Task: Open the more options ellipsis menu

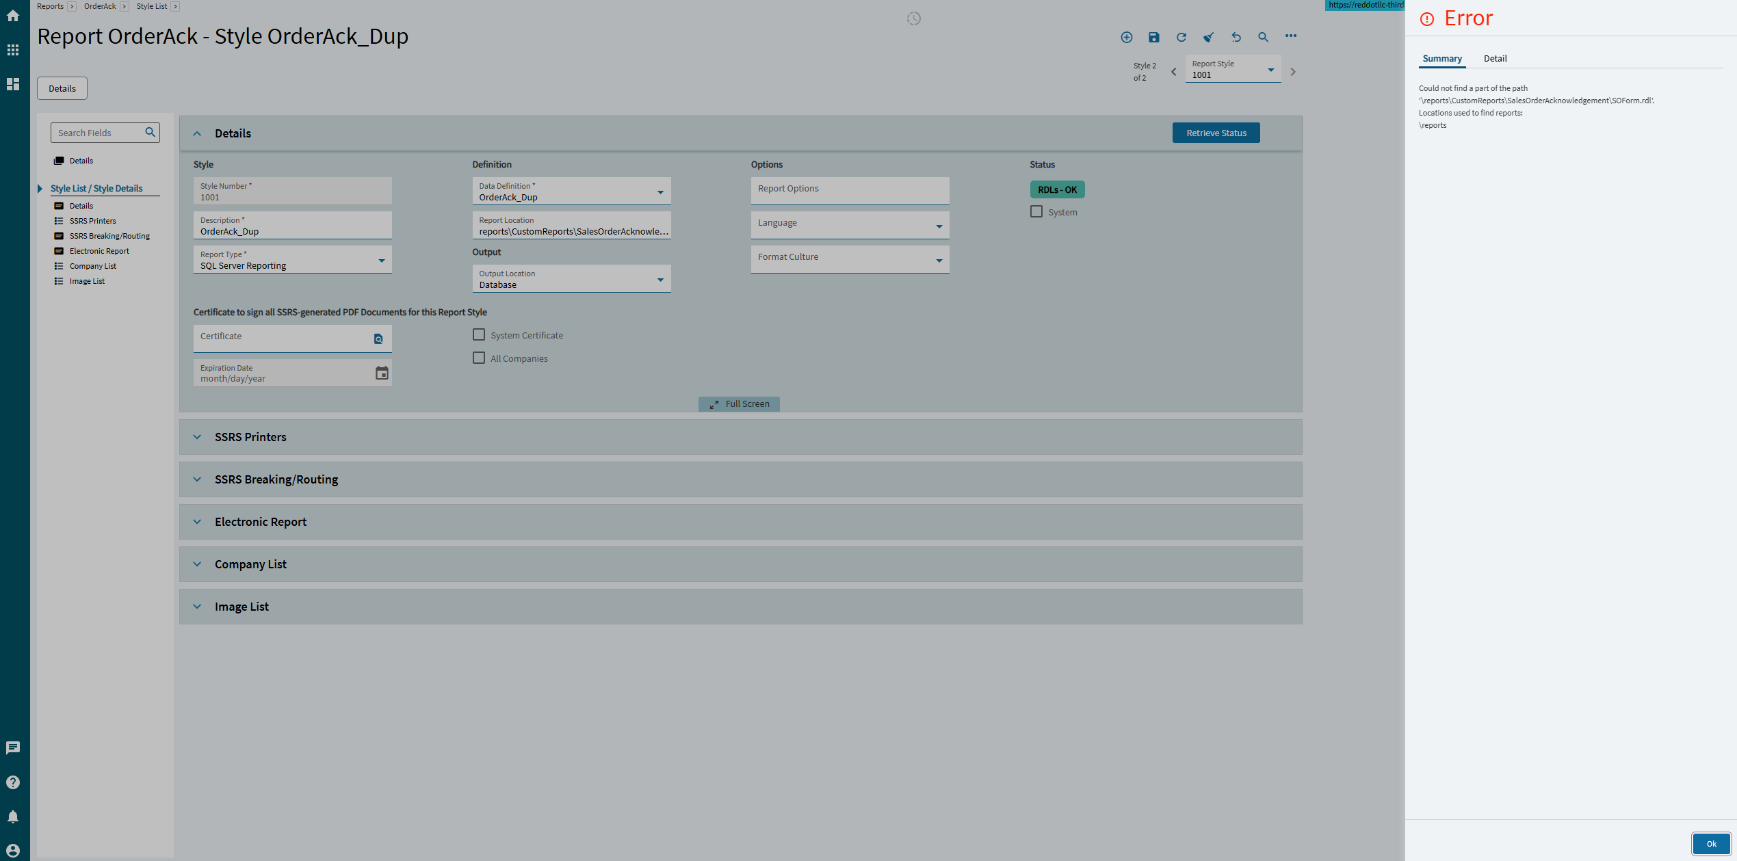Action: coord(1290,36)
